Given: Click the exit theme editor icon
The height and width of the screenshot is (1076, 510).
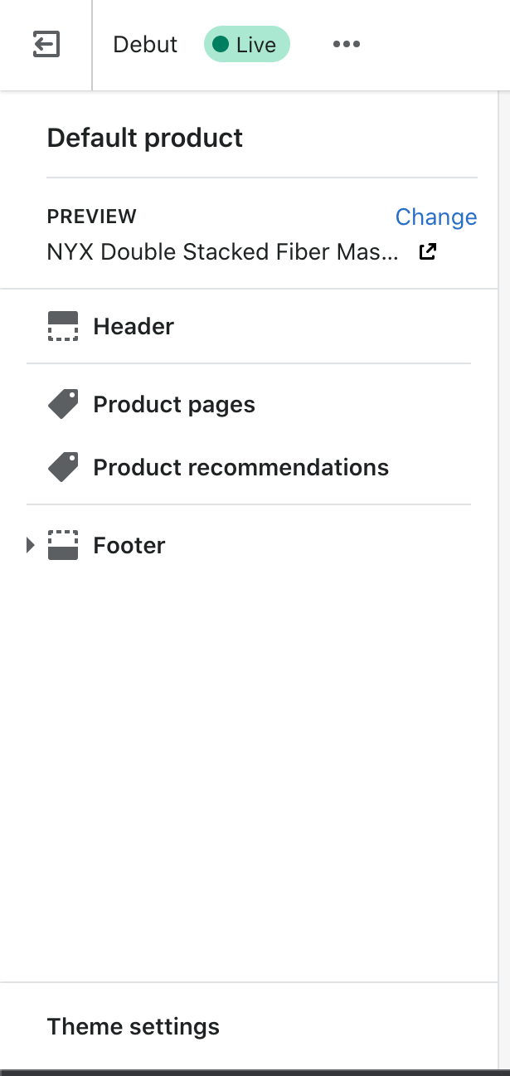Looking at the screenshot, I should (x=46, y=44).
